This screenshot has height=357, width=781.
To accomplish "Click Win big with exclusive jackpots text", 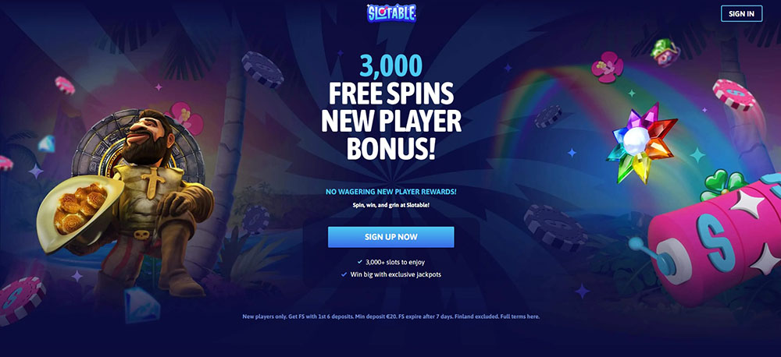I will 395,274.
